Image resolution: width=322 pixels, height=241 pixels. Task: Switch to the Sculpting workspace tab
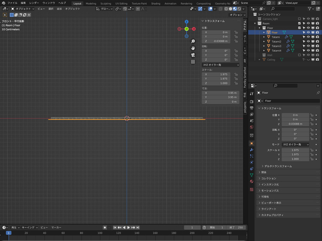click(106, 3)
